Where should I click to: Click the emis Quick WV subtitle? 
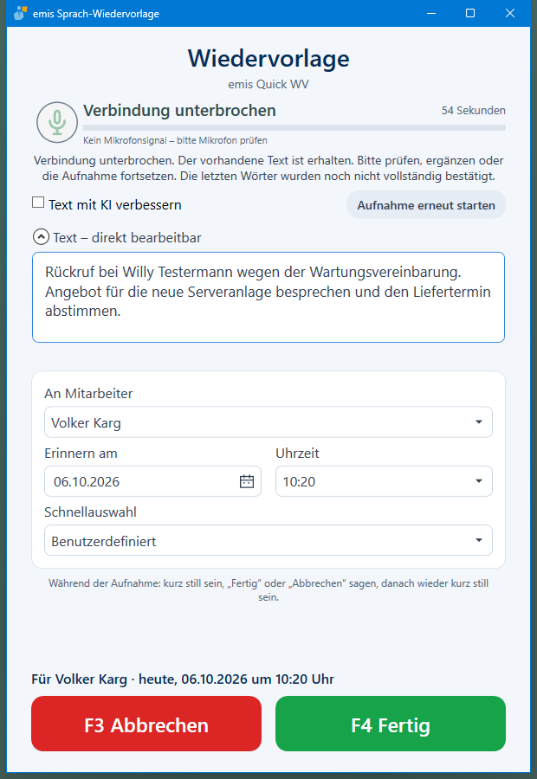268,85
